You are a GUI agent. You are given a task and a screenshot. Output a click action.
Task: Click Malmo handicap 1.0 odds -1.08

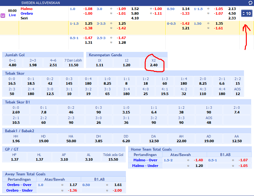(88, 9)
